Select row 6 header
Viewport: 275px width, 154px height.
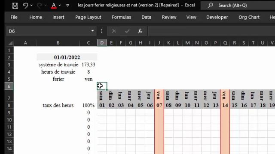click(x=9, y=86)
